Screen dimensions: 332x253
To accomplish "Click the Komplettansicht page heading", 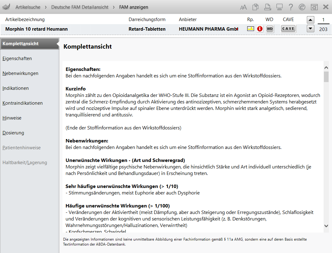I will [x=88, y=46].
